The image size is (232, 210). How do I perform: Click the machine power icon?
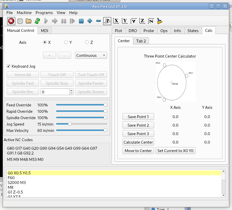20,21
